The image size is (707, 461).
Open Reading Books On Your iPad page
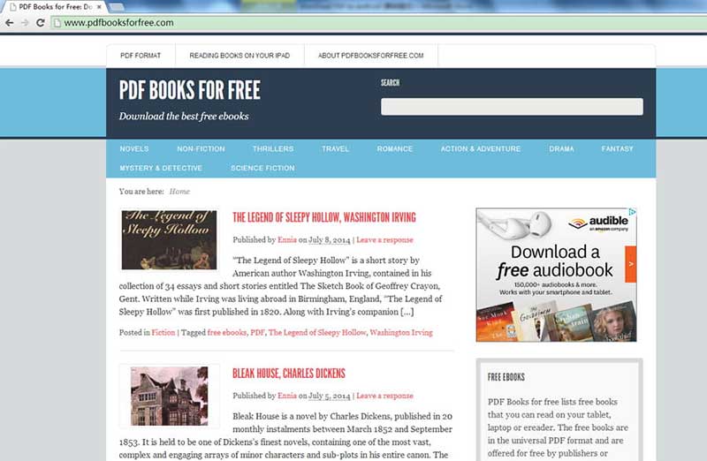point(239,56)
